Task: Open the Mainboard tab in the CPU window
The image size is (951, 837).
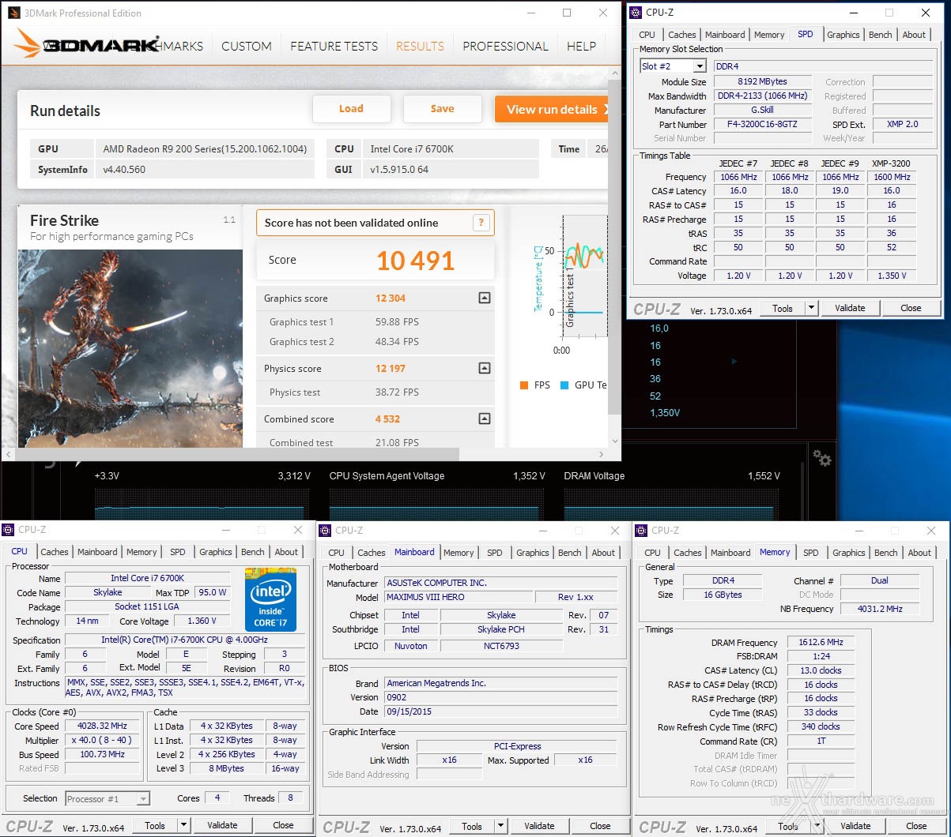Action: tap(97, 552)
